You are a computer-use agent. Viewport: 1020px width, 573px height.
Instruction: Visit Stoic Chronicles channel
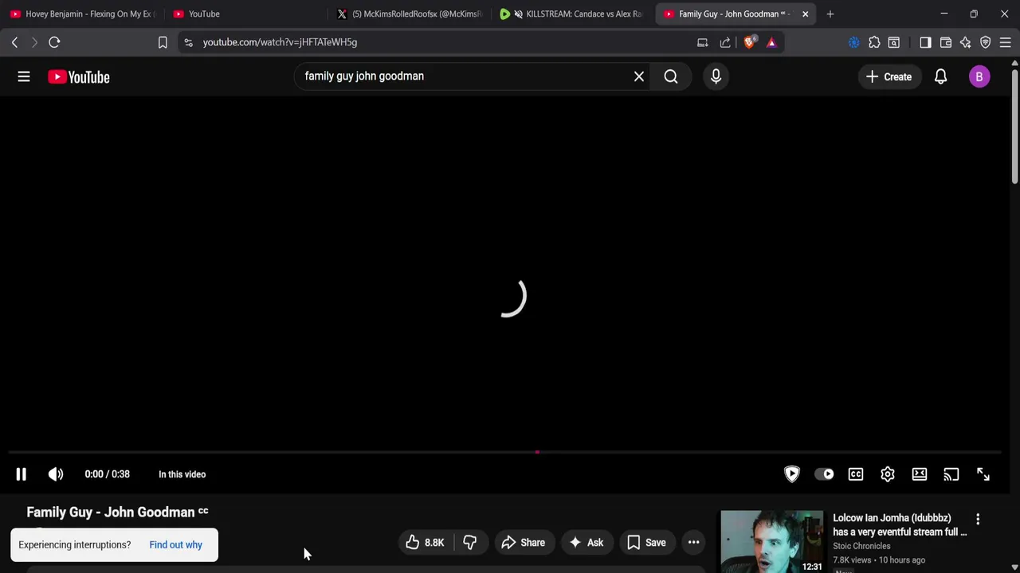coord(861,546)
